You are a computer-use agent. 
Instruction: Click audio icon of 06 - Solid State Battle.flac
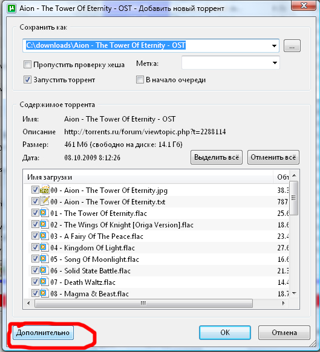point(44,270)
